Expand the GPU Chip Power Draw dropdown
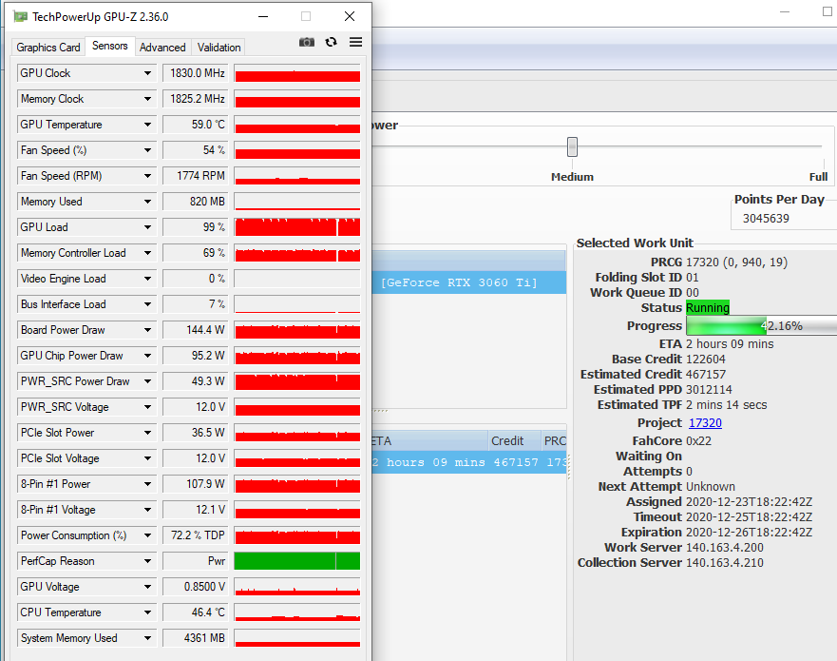The image size is (837, 661). click(148, 356)
